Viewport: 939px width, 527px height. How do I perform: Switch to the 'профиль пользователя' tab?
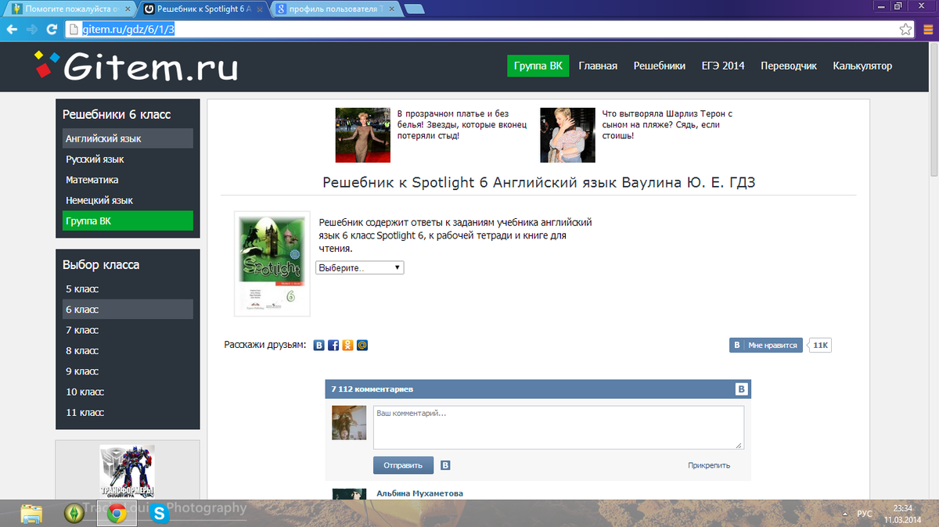coord(335,9)
